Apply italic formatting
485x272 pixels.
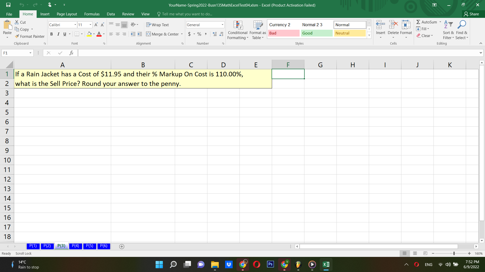[x=58, y=34]
